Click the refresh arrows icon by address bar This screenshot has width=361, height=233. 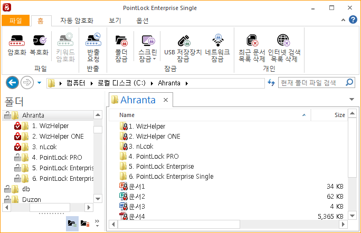(x=271, y=82)
